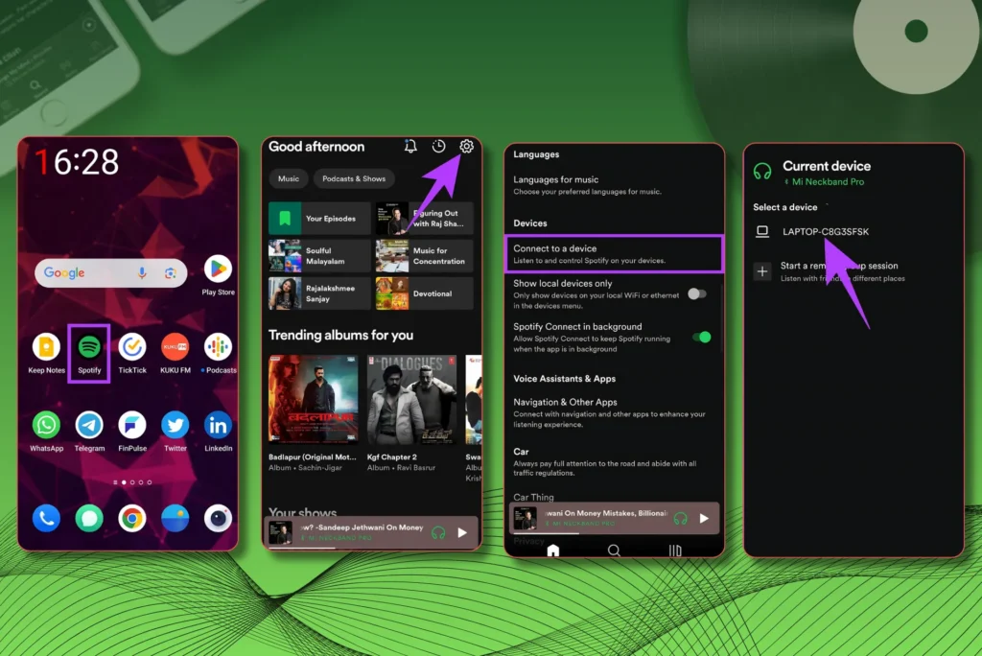This screenshot has width=982, height=656.
Task: Click the progress bar in Spotify home mini player
Action: pyautogui.click(x=371, y=548)
